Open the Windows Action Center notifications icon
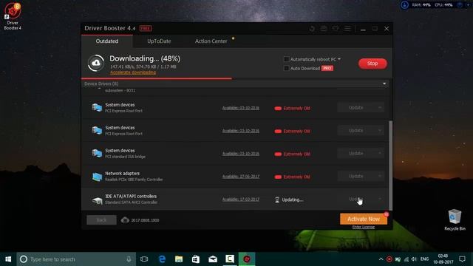The height and width of the screenshot is (266, 473). [x=462, y=259]
